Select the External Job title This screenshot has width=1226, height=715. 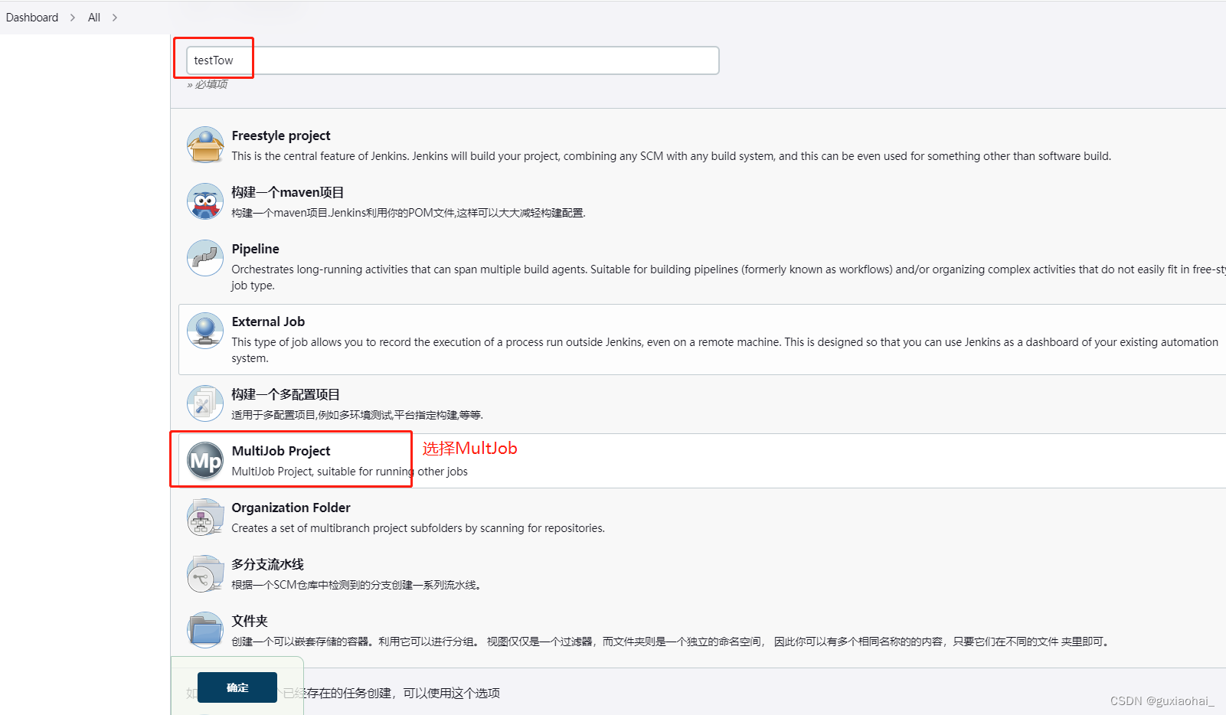pos(268,322)
